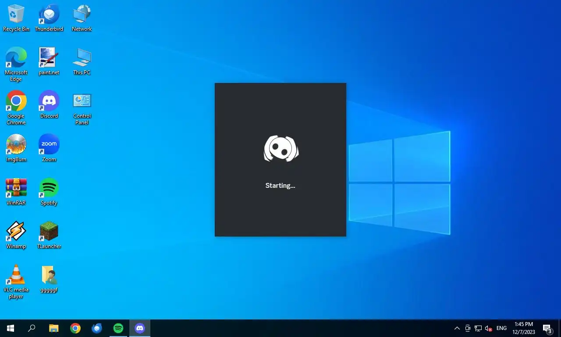Open the Windows Start menu
561x337 pixels.
point(11,328)
